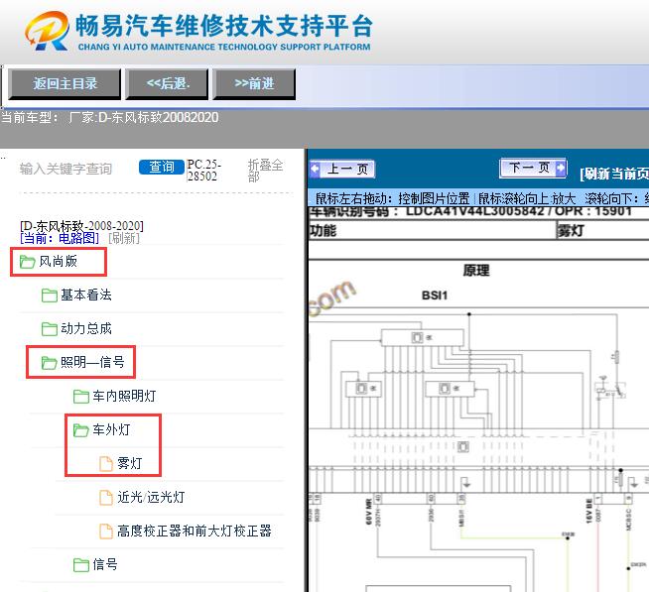Viewport: 649px width, 592px height.
Task: Open the 基本看法 tree item
Action: (86, 295)
